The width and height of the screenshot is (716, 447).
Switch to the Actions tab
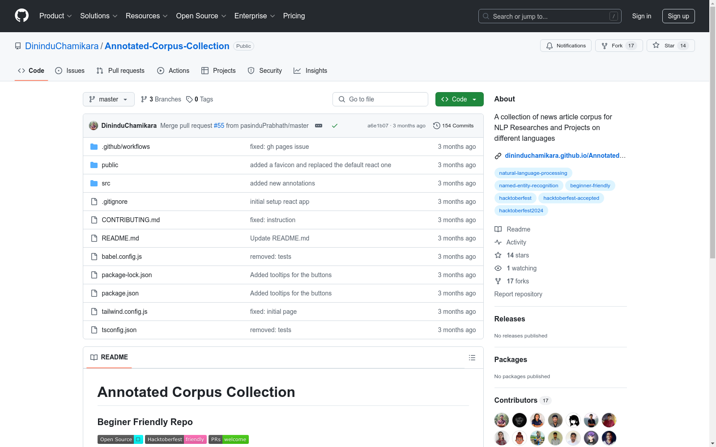pyautogui.click(x=173, y=71)
